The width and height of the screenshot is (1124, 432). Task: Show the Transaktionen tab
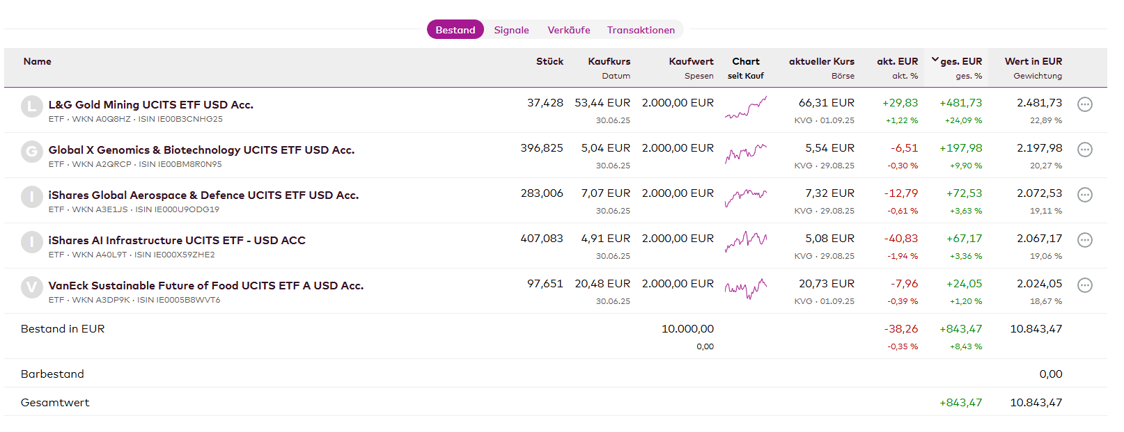641,30
